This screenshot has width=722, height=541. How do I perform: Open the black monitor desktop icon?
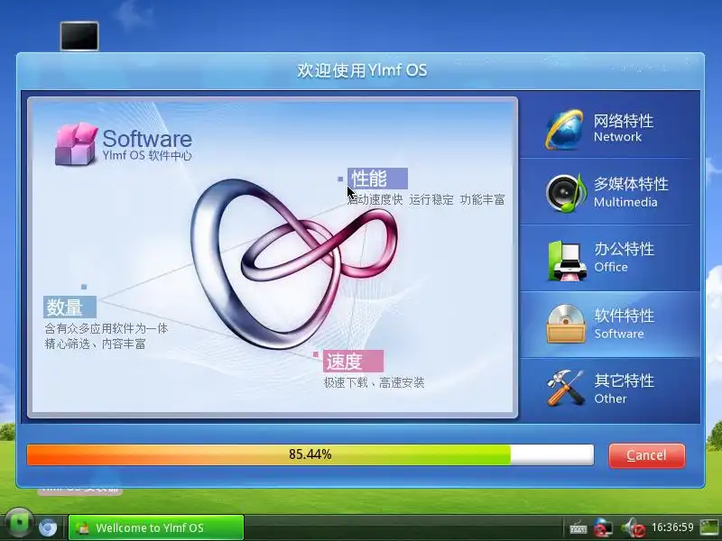point(79,36)
